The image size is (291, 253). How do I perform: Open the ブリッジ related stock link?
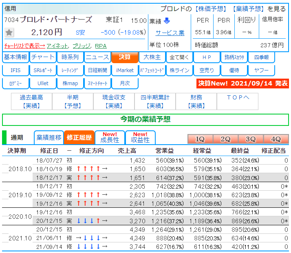click(x=82, y=46)
